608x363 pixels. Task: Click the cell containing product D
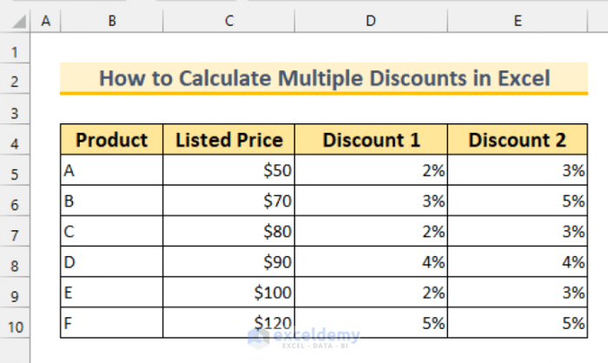pos(111,263)
